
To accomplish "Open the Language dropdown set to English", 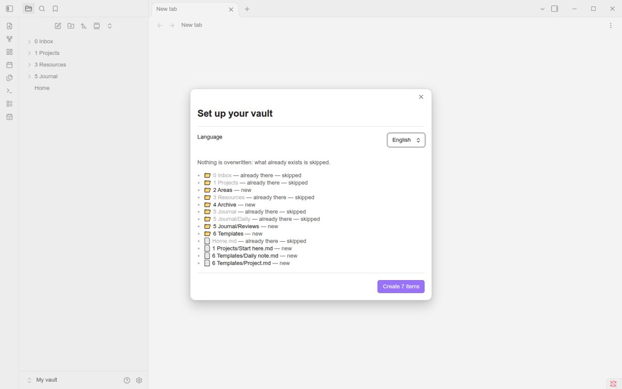I will pos(406,140).
